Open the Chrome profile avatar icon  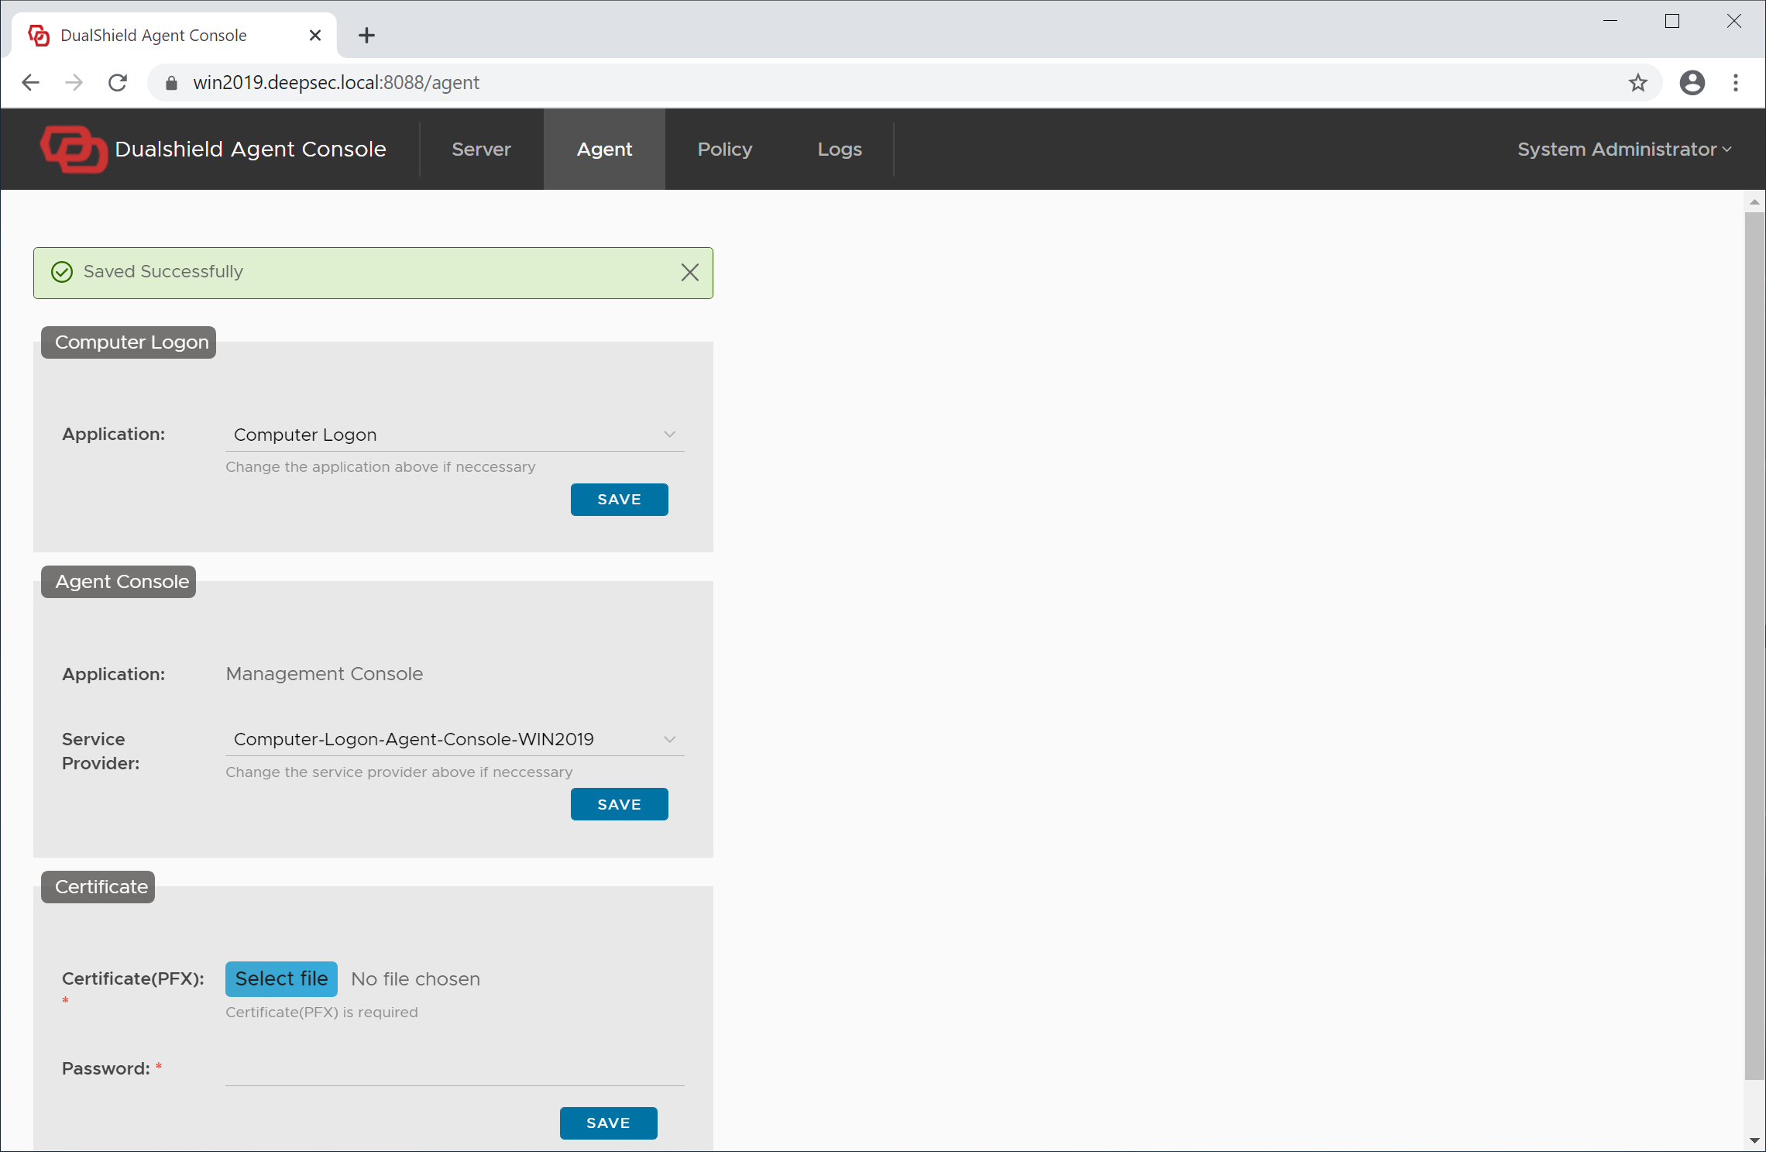pyautogui.click(x=1692, y=82)
